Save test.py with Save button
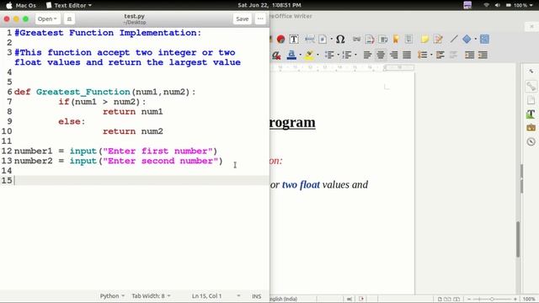 243,19
